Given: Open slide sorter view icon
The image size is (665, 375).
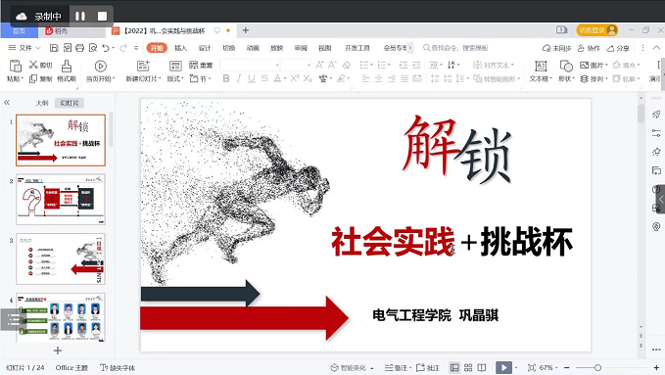Looking at the screenshot, I should point(468,368).
